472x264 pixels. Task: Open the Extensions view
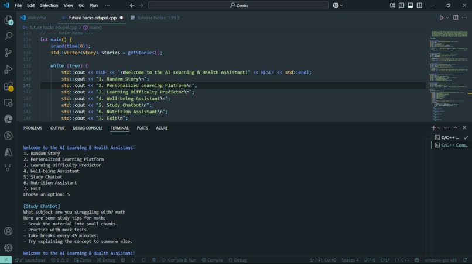pos(8,86)
